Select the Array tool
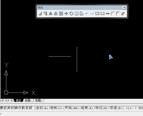The image size is (143, 116). [61, 13]
